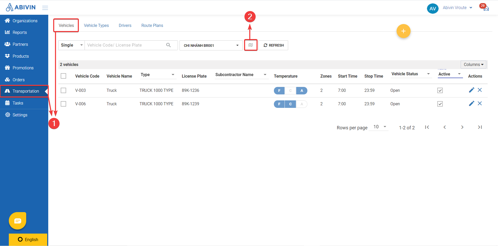
Task: Click license plate 89K-1239 cell
Action: click(x=190, y=104)
